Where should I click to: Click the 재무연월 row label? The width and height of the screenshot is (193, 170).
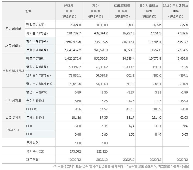32,160
